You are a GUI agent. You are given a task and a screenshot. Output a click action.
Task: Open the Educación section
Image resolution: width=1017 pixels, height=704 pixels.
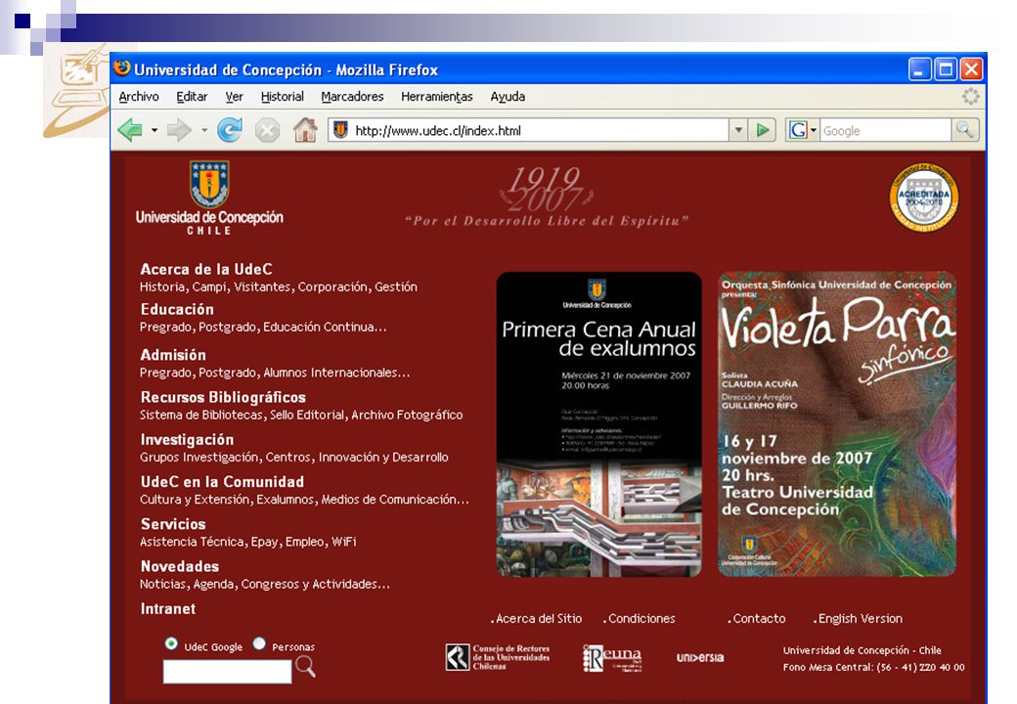(177, 309)
